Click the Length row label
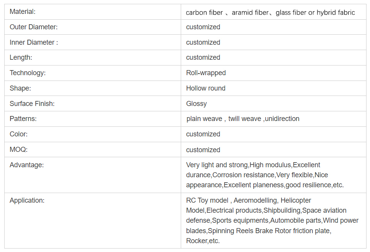 (x=21, y=57)
